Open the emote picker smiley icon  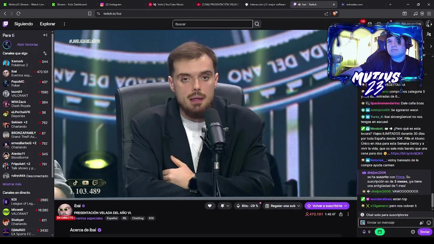429,223
